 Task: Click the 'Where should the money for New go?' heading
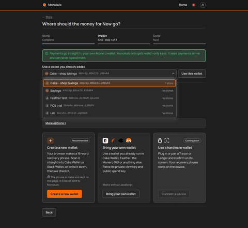(81, 24)
